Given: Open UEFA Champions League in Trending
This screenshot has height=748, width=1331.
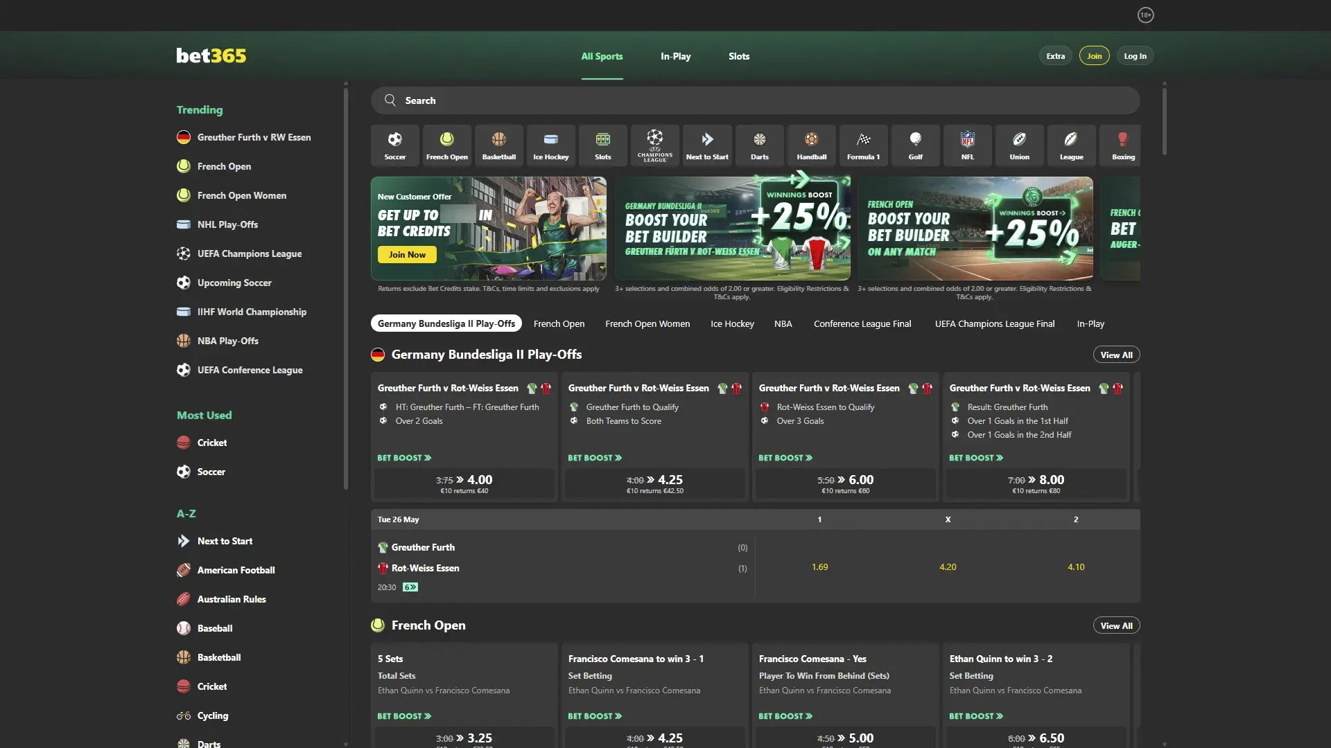Looking at the screenshot, I should coord(239,253).
